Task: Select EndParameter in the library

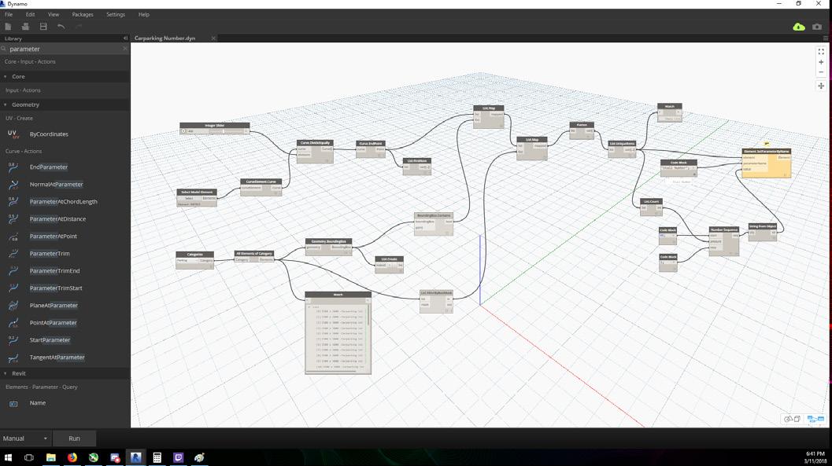Action: pos(48,167)
